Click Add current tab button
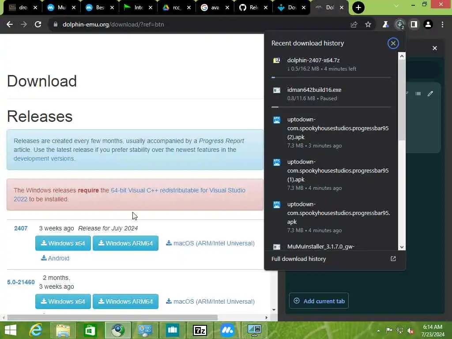 (x=319, y=301)
